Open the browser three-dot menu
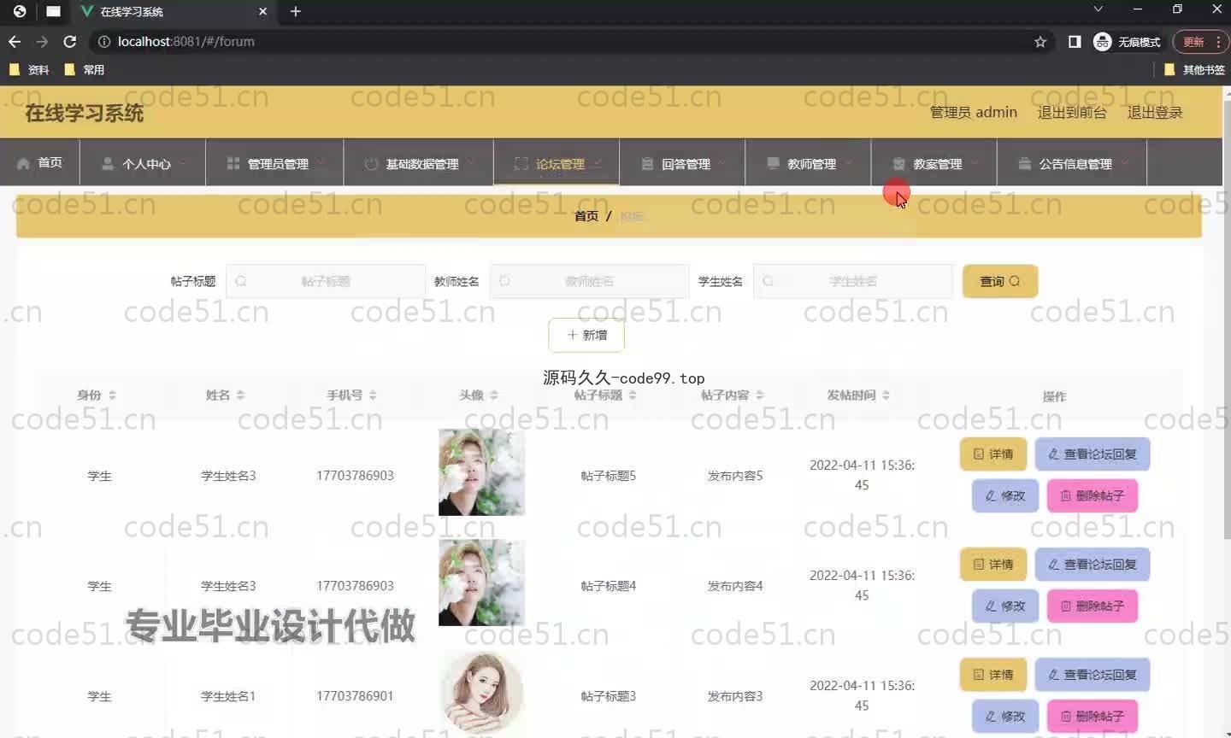Image resolution: width=1231 pixels, height=738 pixels. [x=1218, y=42]
